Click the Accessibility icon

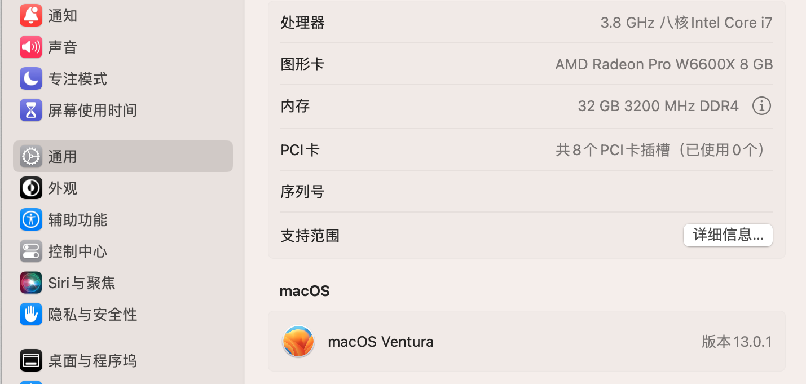coord(31,220)
